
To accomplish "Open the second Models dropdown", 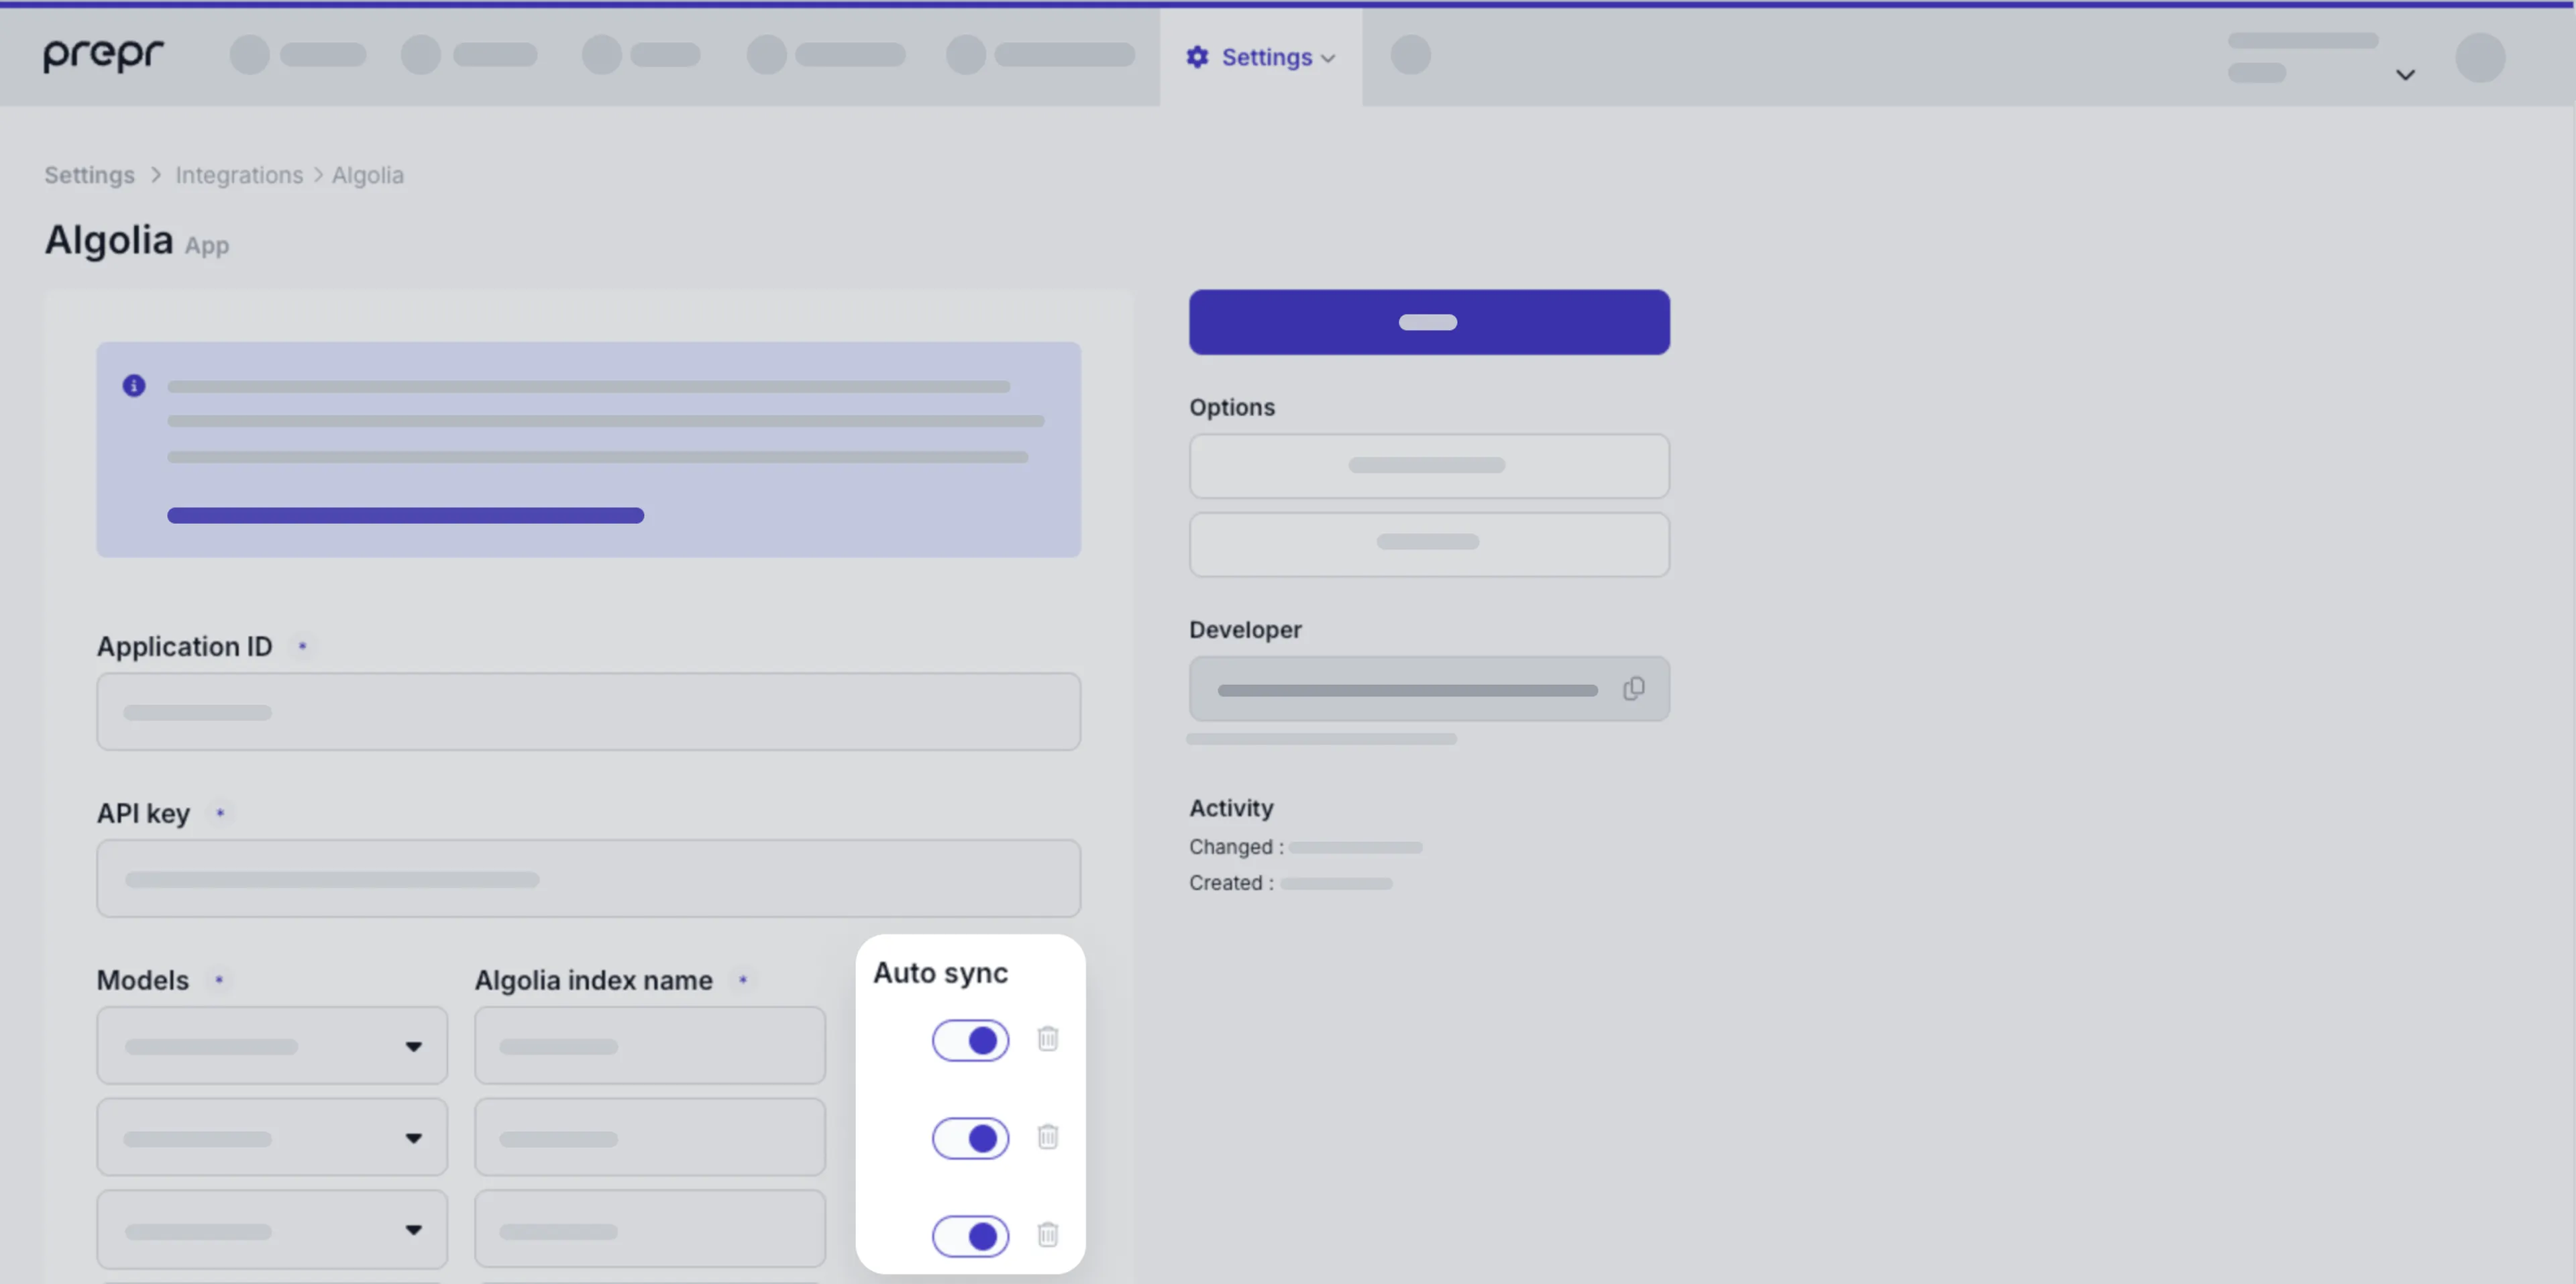I will click(x=272, y=1138).
